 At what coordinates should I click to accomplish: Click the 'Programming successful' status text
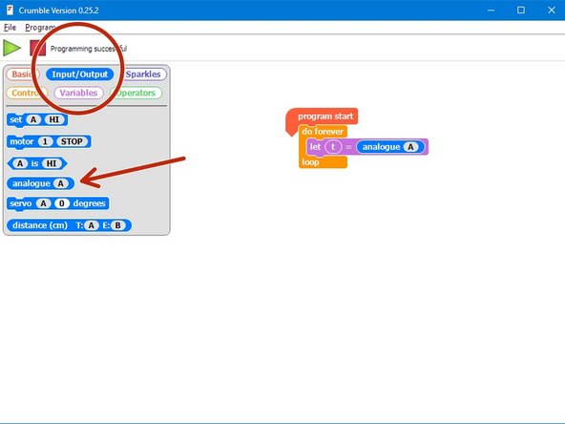(89, 49)
